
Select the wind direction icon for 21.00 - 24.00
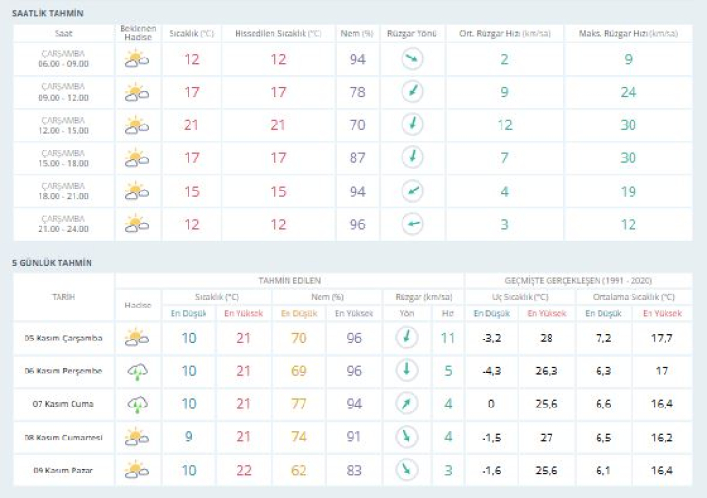point(412,224)
